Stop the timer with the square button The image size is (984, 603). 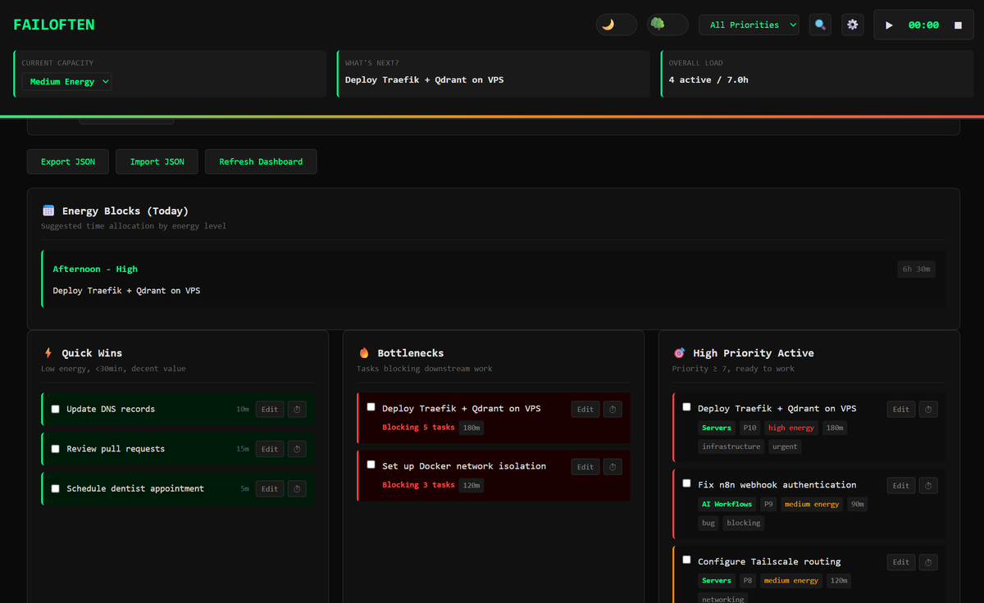(x=958, y=25)
